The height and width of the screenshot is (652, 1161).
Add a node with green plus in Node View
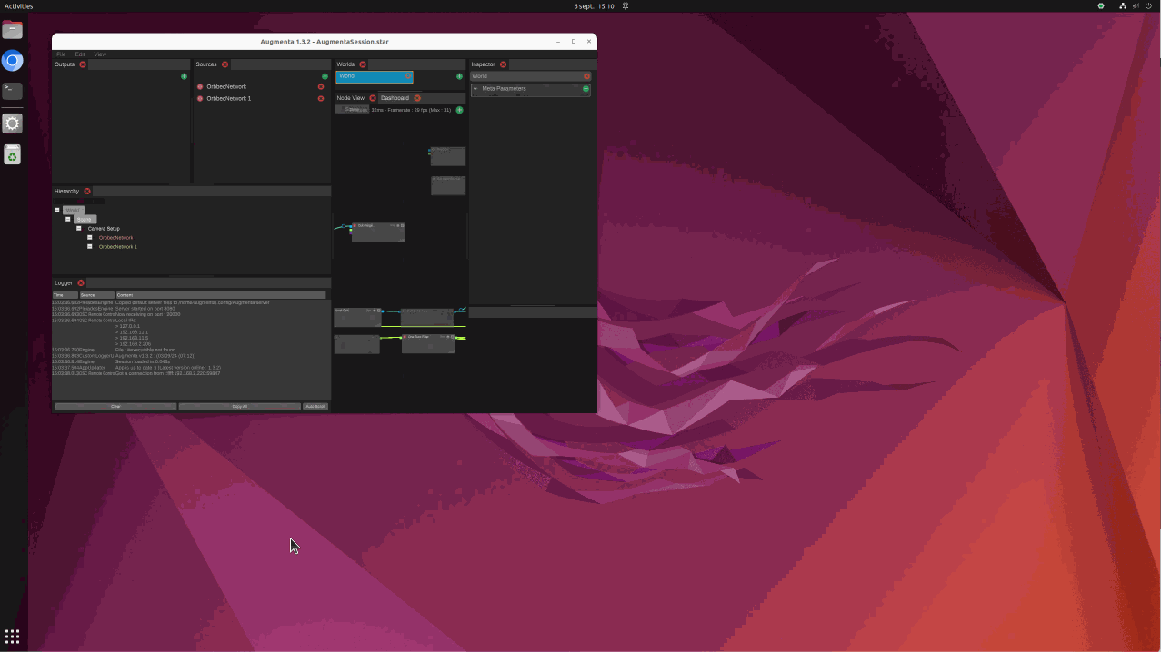(x=459, y=110)
